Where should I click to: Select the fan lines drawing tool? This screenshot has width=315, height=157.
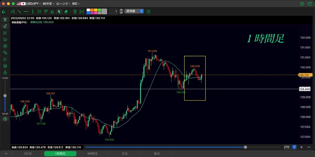52,12
